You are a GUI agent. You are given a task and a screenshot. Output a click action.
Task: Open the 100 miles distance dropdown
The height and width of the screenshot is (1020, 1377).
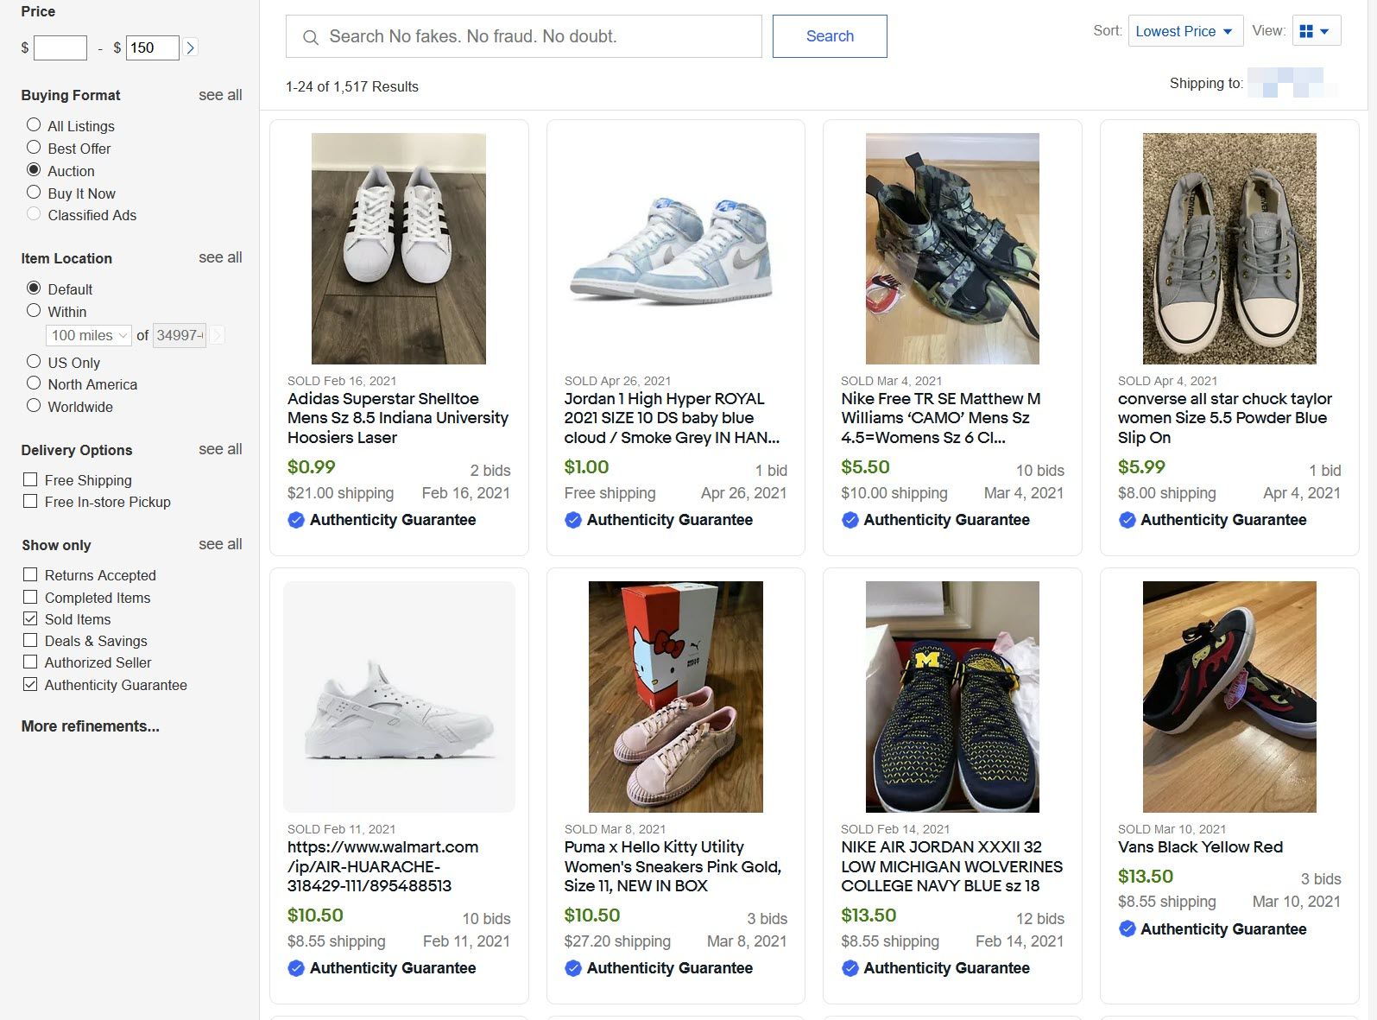point(89,335)
